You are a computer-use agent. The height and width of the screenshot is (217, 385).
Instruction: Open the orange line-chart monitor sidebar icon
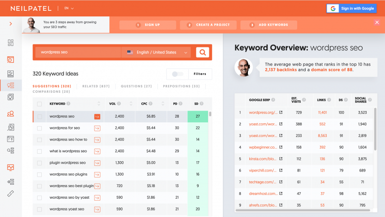click(x=10, y=167)
